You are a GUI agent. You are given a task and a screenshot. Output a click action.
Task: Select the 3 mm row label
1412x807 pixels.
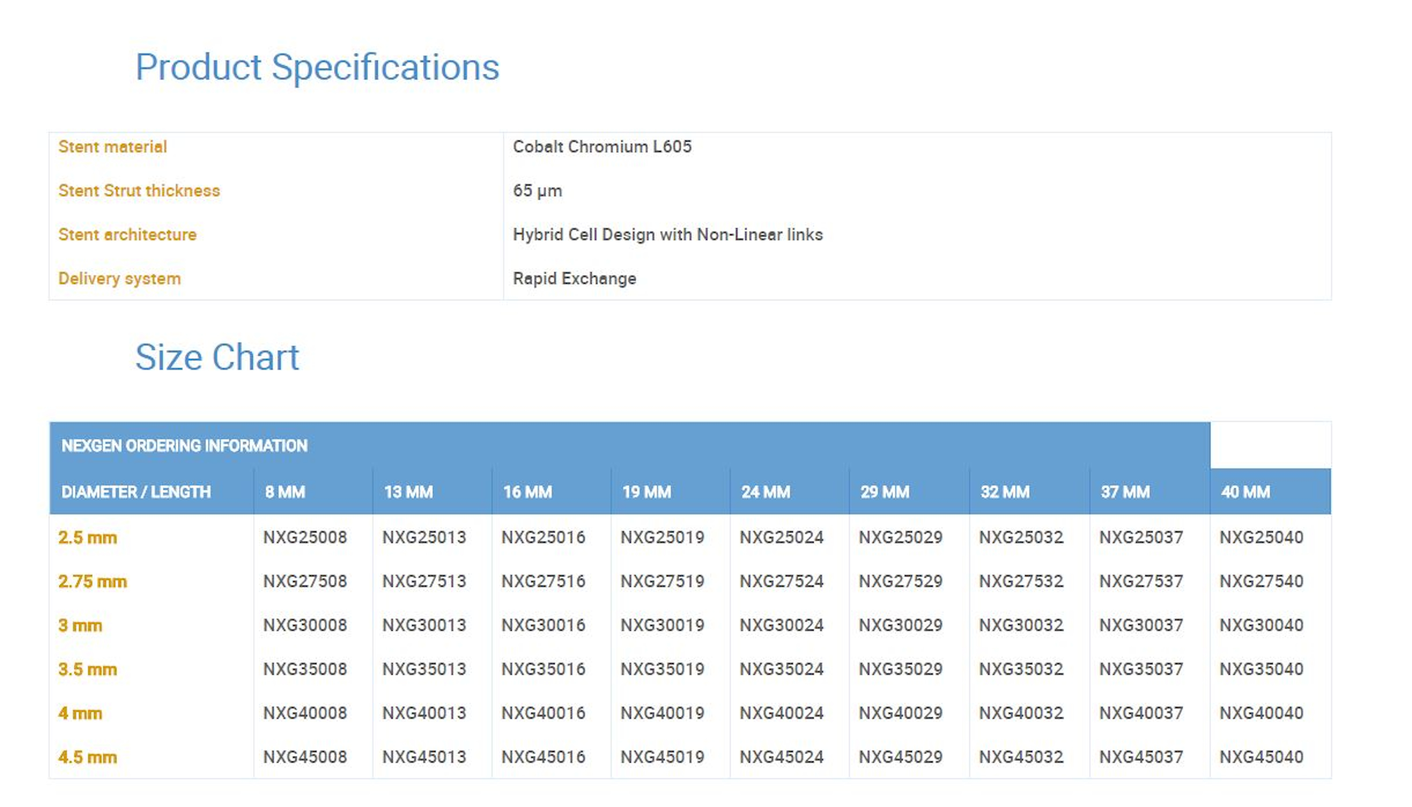pos(81,625)
